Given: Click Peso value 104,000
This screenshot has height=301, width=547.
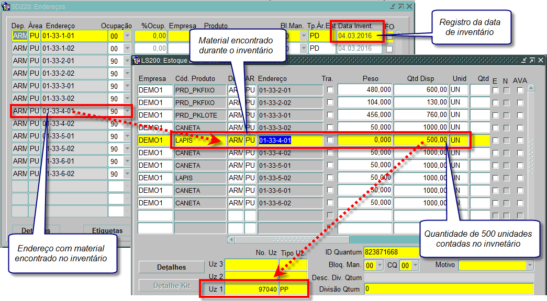Looking at the screenshot, I should coord(365,102).
